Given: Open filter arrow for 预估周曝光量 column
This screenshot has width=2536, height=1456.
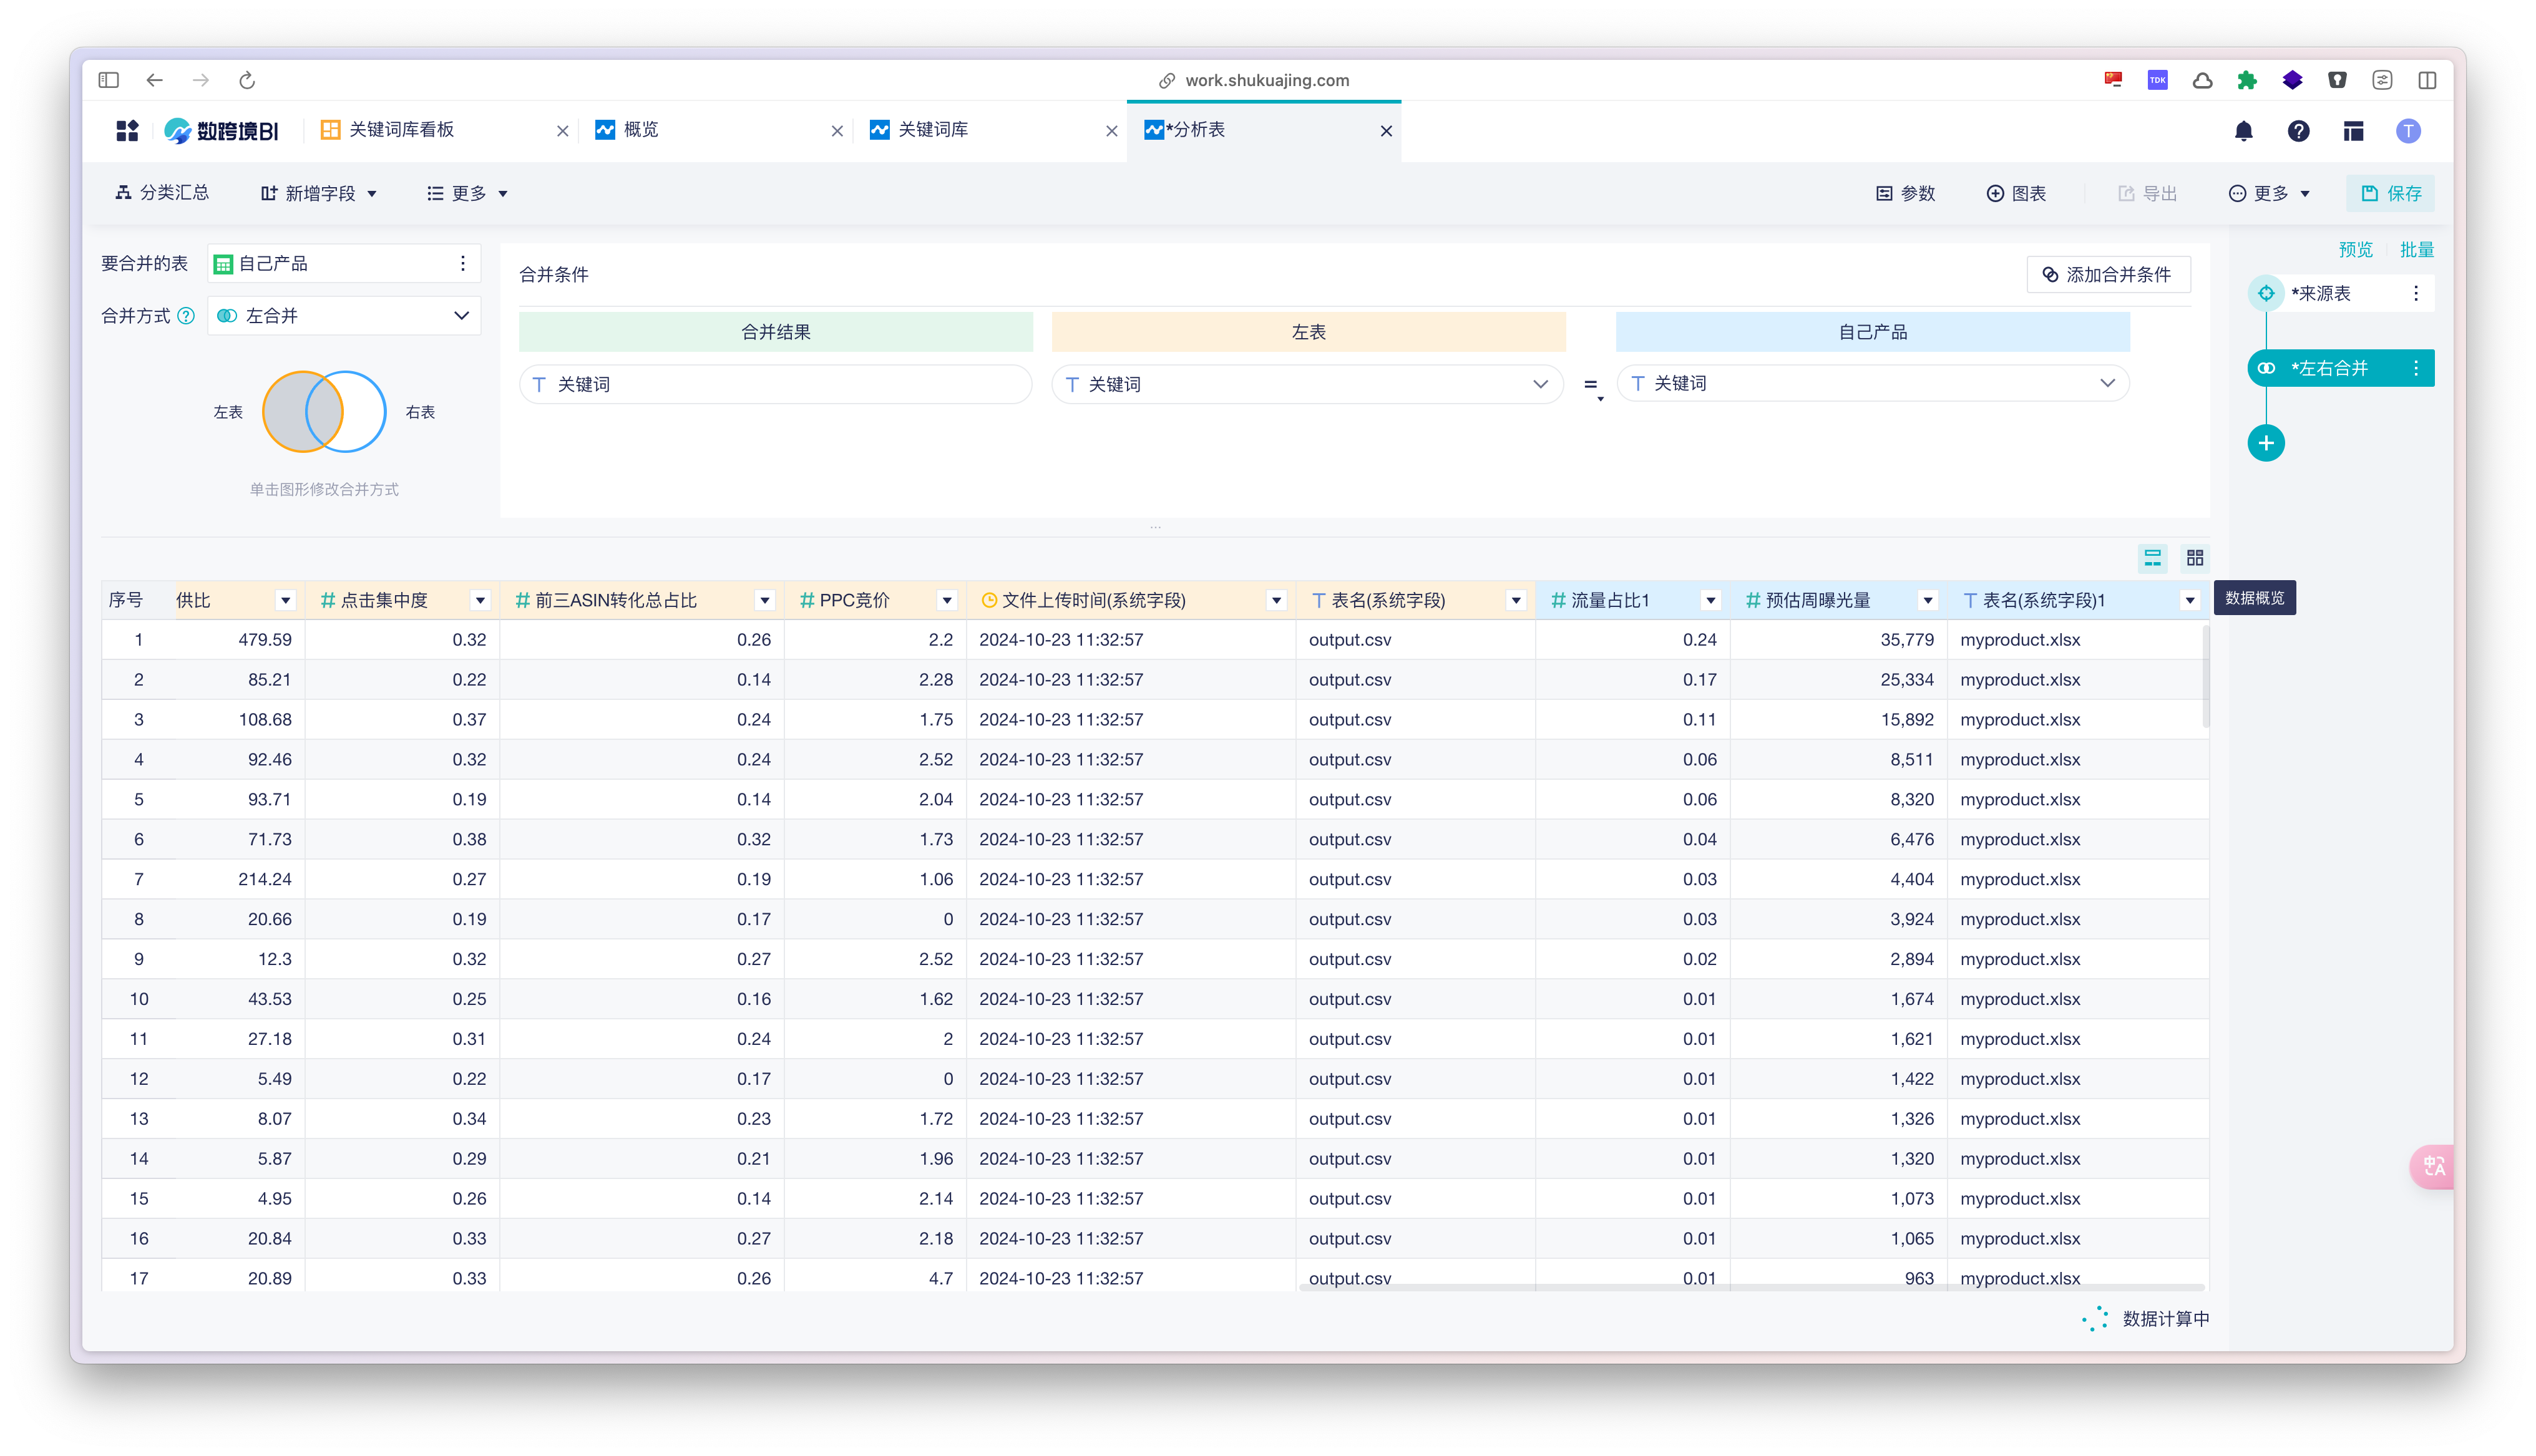Looking at the screenshot, I should point(1927,600).
